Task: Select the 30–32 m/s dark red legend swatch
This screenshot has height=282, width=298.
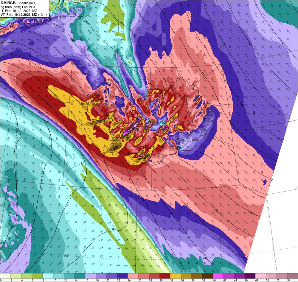Action: click(x=165, y=276)
